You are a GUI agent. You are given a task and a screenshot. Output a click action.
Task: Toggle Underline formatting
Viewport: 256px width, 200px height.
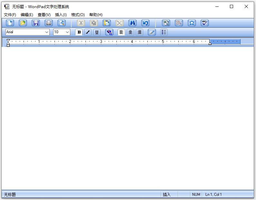click(97, 32)
